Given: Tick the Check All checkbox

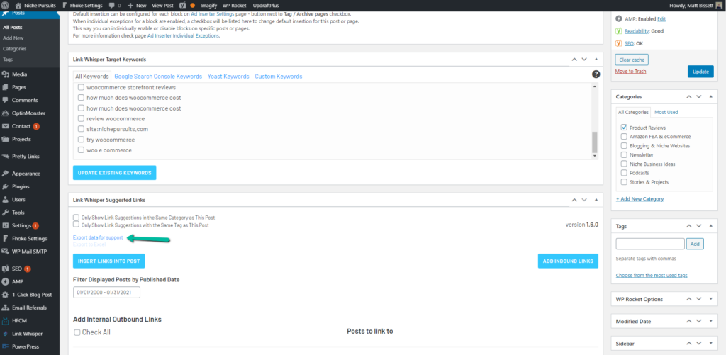Looking at the screenshot, I should coord(77,332).
